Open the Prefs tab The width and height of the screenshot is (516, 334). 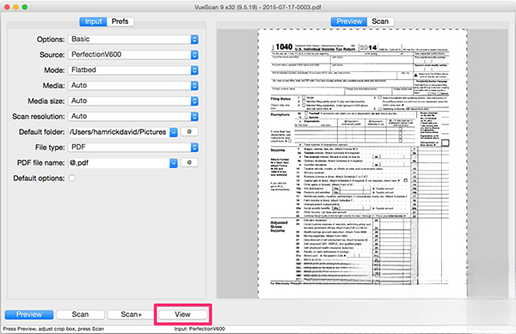click(120, 21)
